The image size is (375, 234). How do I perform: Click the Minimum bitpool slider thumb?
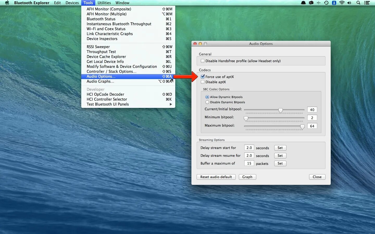tap(246, 118)
